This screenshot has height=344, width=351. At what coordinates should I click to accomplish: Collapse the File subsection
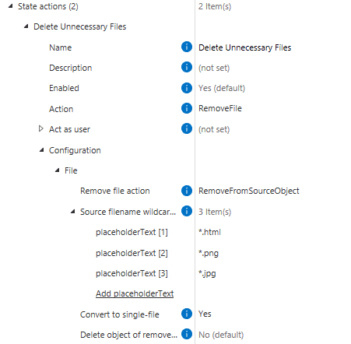(x=57, y=170)
